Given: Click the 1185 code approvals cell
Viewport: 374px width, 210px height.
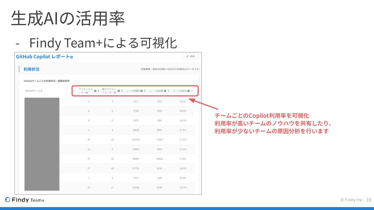Looking at the screenshot, I should point(159,178).
